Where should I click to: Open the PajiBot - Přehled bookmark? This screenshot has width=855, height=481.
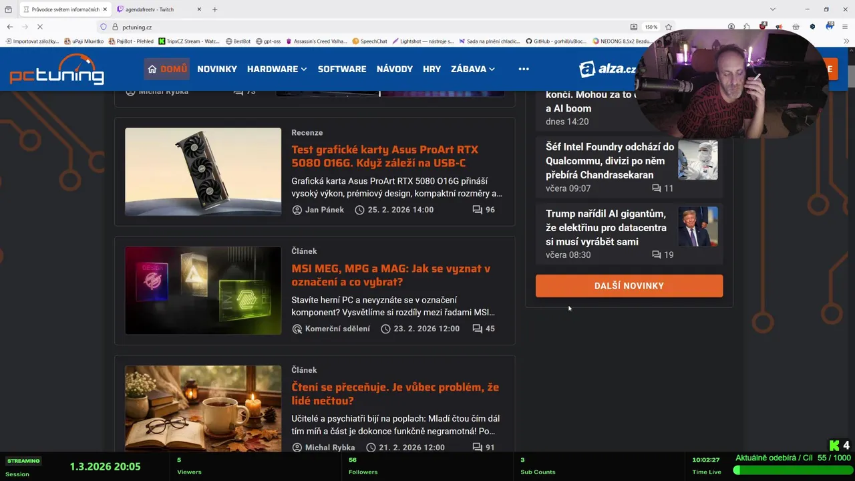(x=131, y=41)
